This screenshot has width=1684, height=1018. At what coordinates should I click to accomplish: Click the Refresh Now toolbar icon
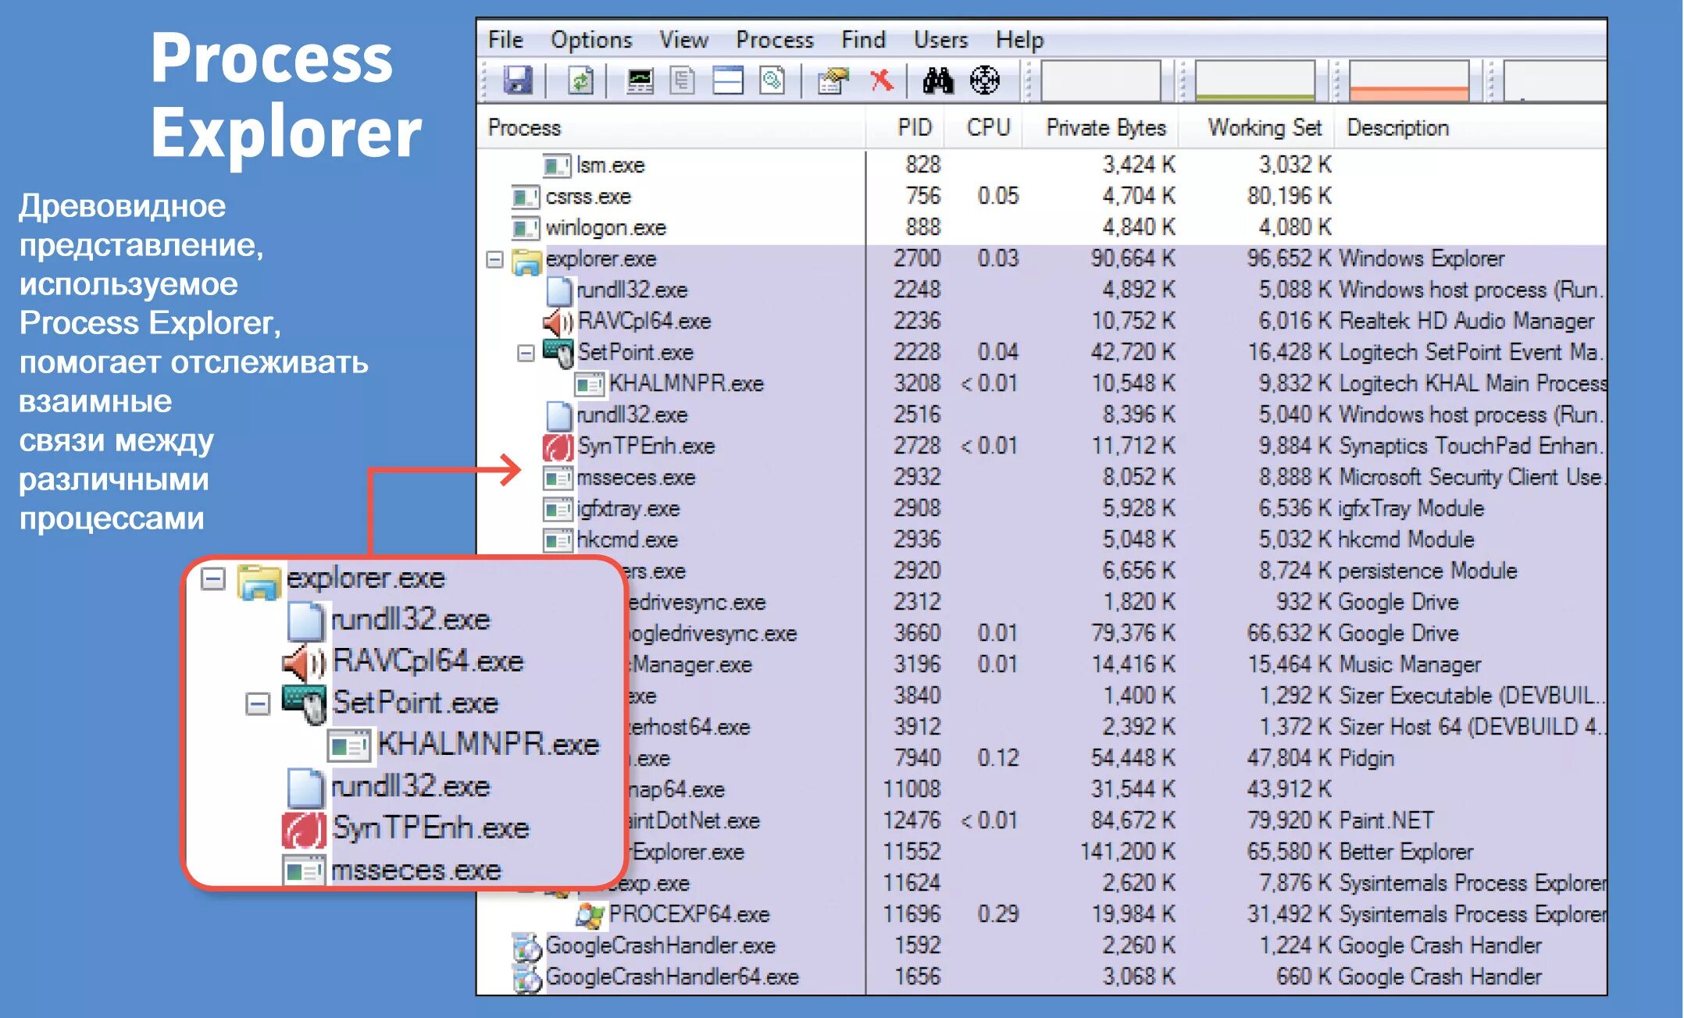pos(580,80)
